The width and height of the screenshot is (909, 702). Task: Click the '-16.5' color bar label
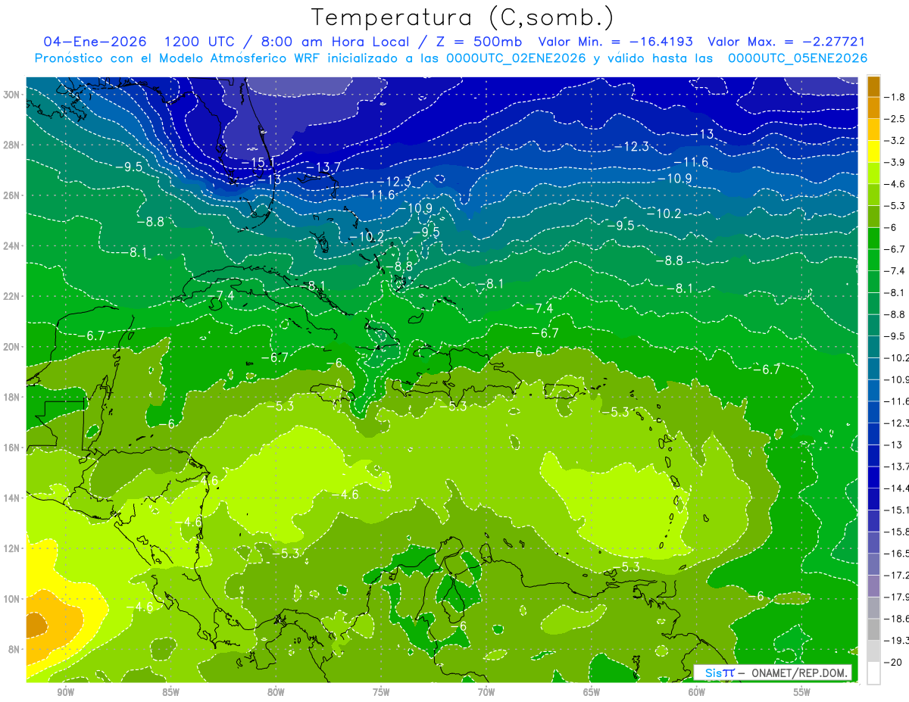[x=898, y=554]
